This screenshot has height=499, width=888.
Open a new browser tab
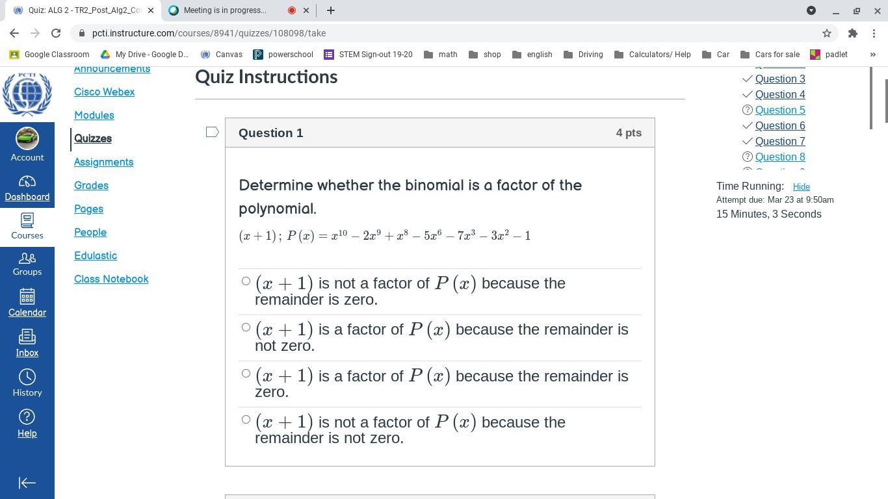click(x=331, y=10)
